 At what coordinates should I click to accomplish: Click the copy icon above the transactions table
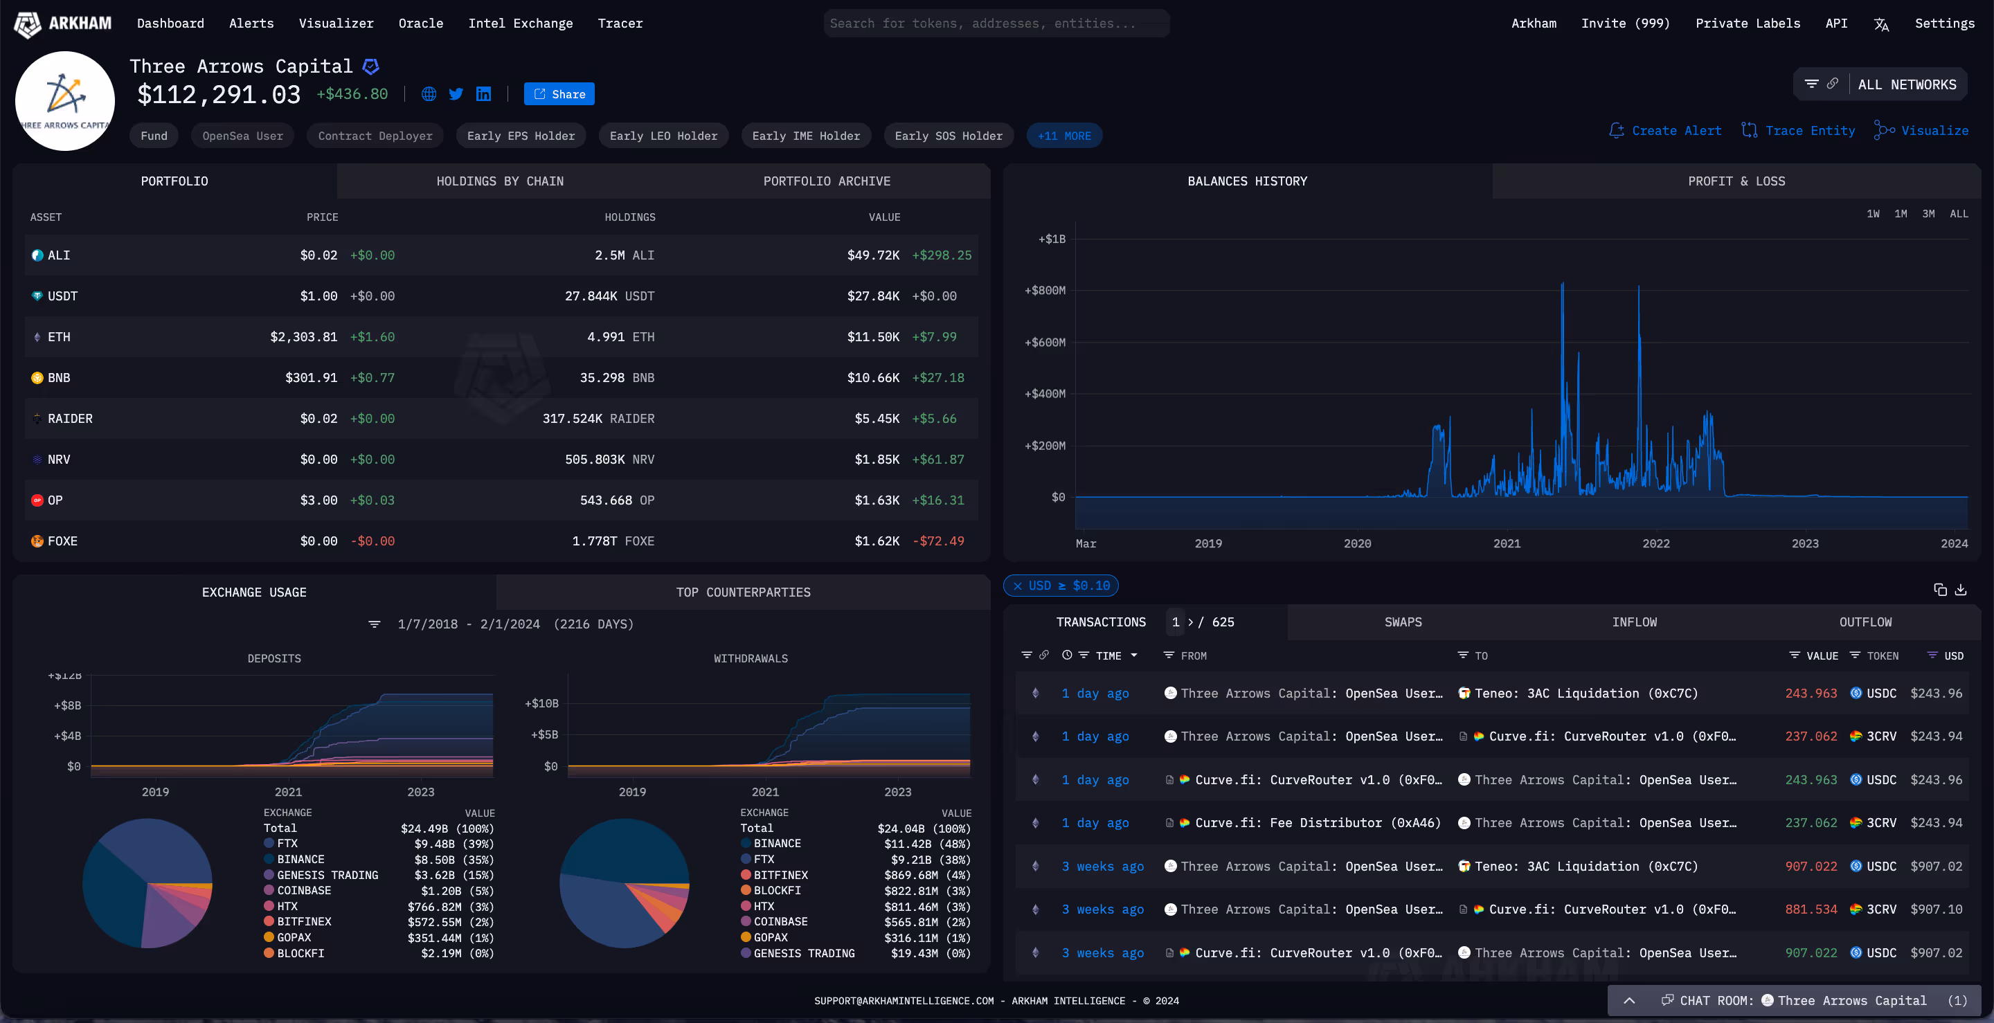[1940, 590]
